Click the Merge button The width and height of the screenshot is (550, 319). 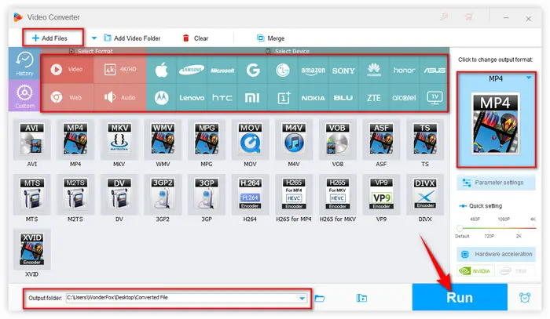[270, 38]
